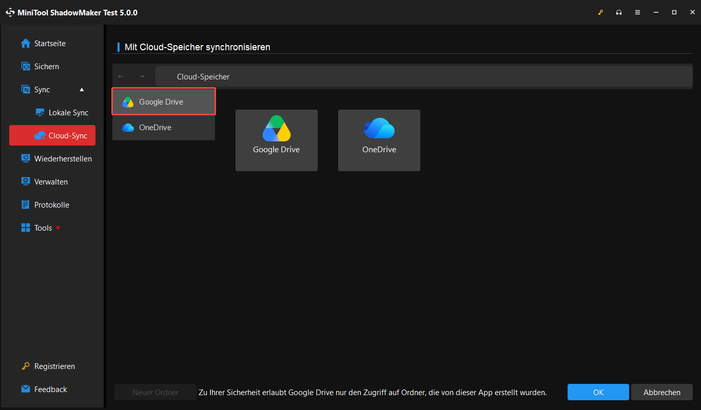This screenshot has height=410, width=701.
Task: Navigate back with the left arrow
Action: pyautogui.click(x=121, y=76)
